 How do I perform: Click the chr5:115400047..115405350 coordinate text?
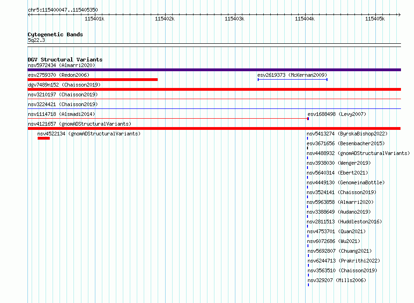pyautogui.click(x=63, y=10)
